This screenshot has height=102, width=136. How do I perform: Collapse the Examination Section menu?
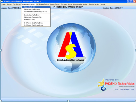click(28, 4)
